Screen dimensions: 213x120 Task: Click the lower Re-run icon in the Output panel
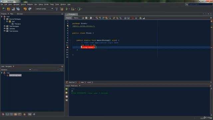coord(67,93)
